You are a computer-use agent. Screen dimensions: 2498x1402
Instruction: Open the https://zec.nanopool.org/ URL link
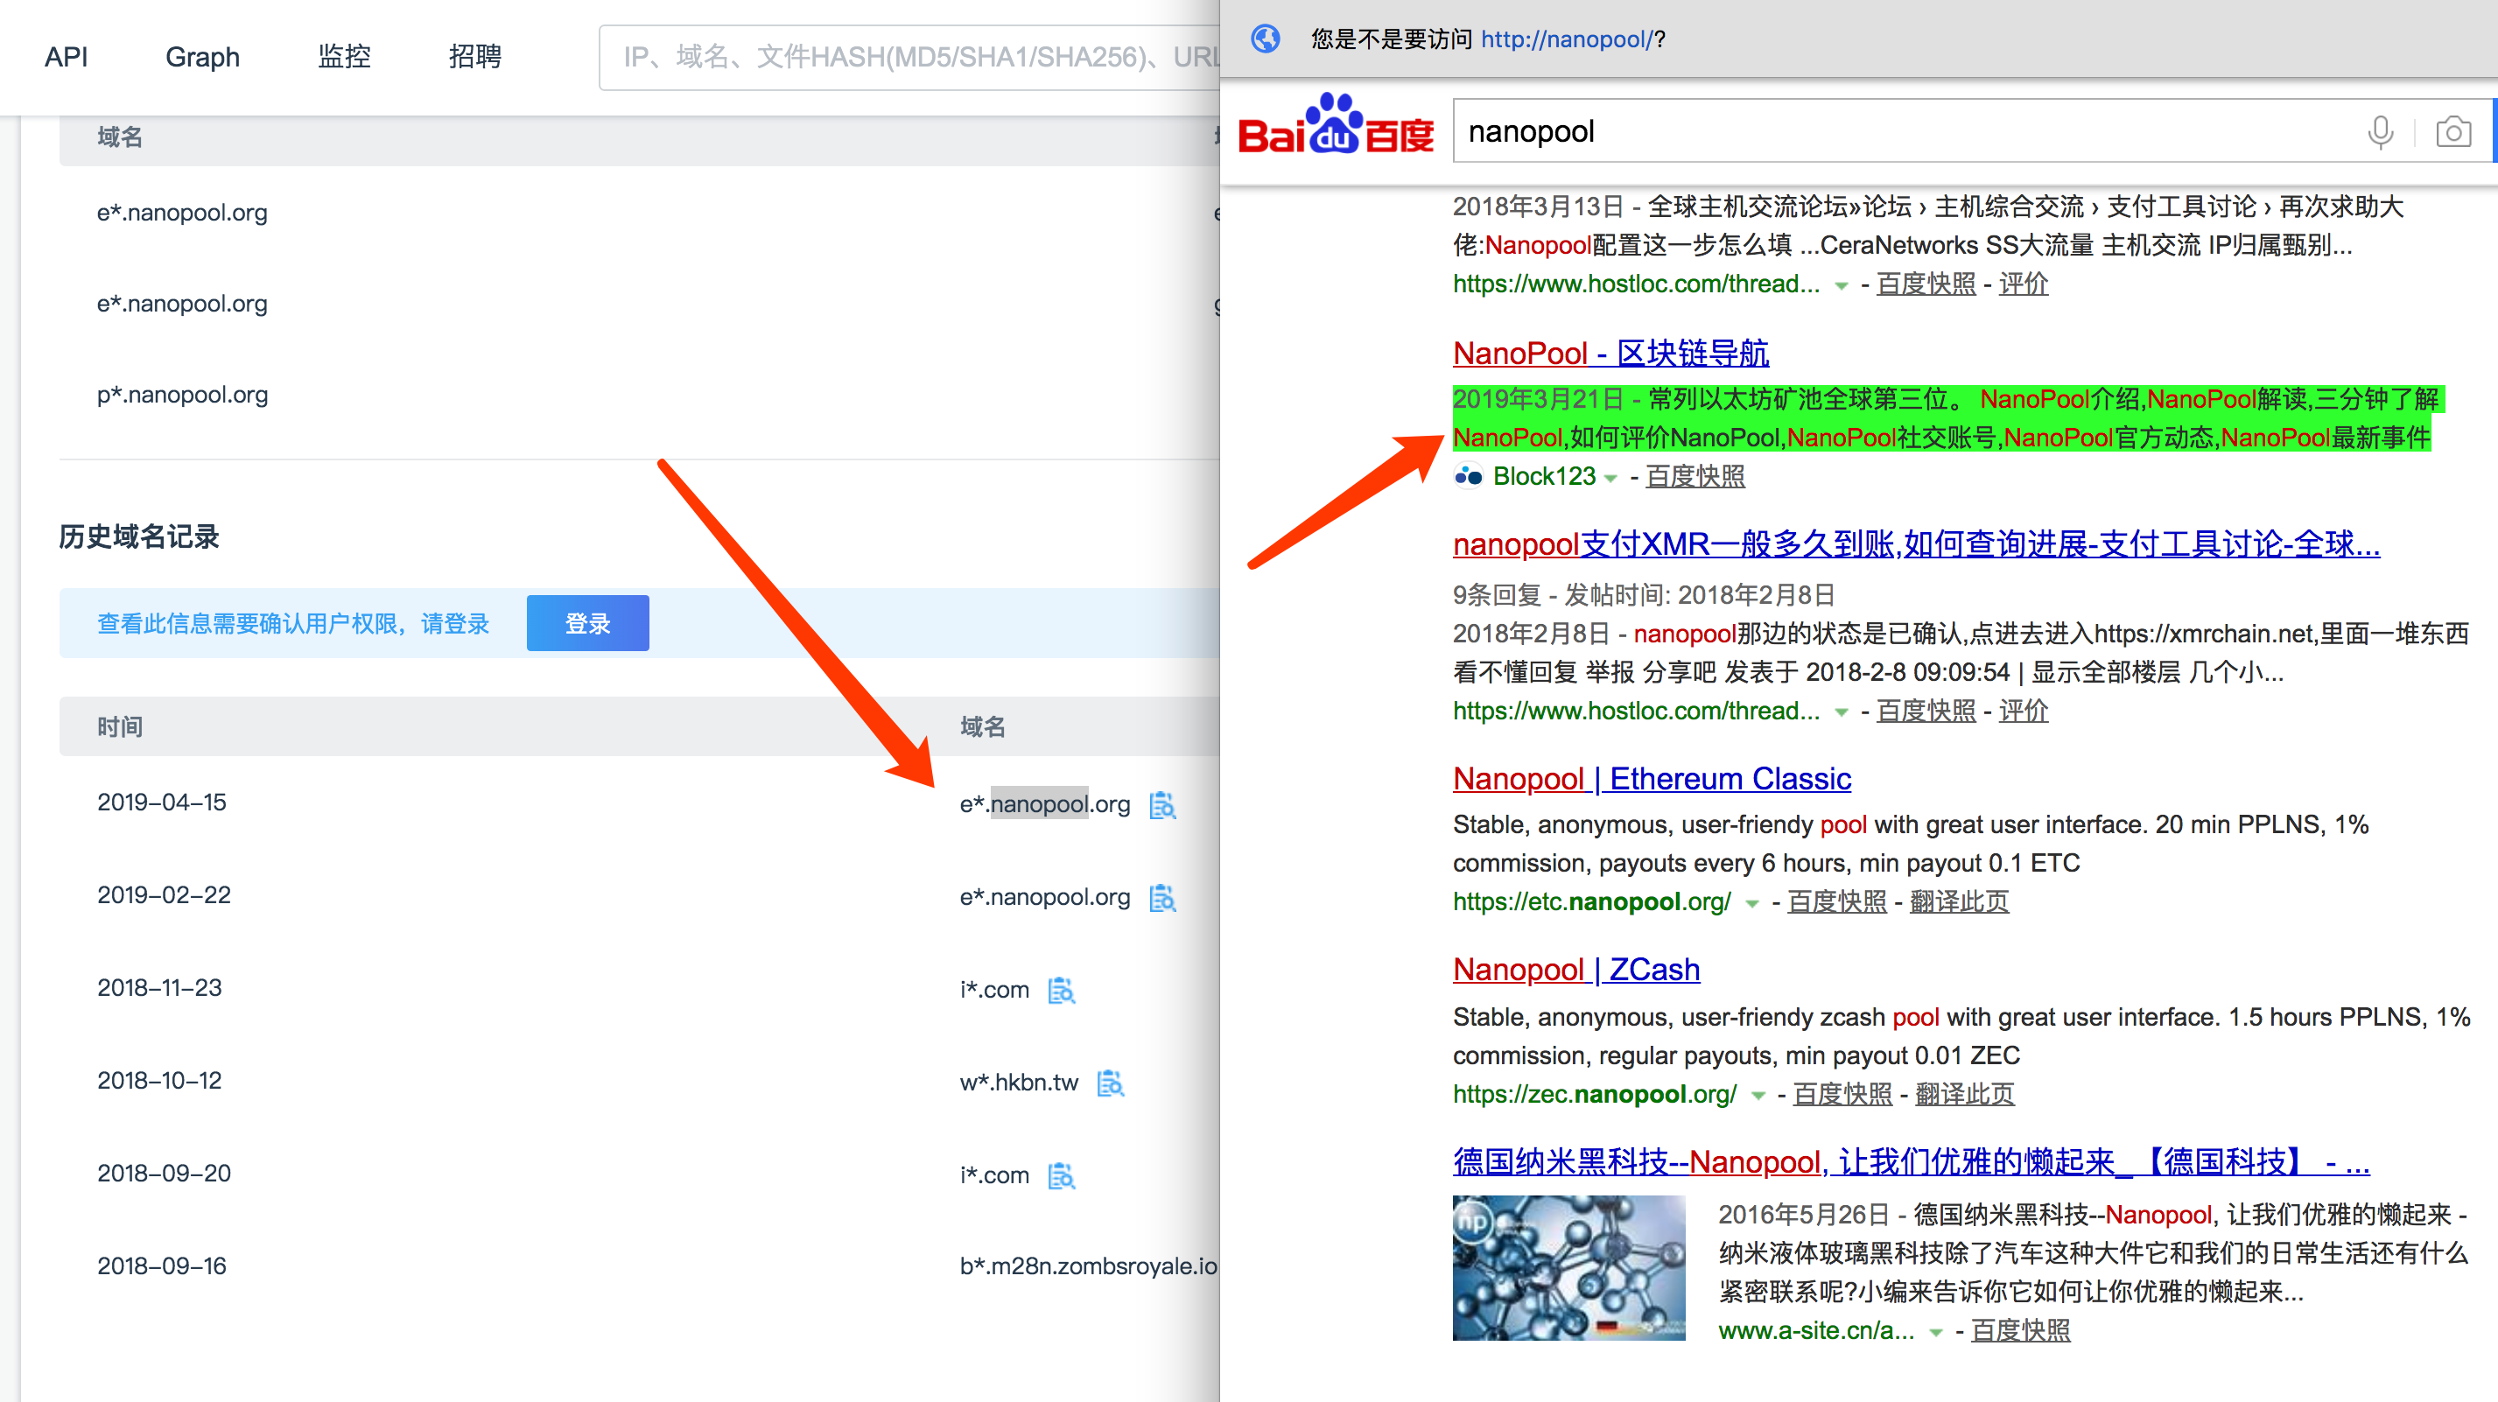[x=1594, y=1094]
